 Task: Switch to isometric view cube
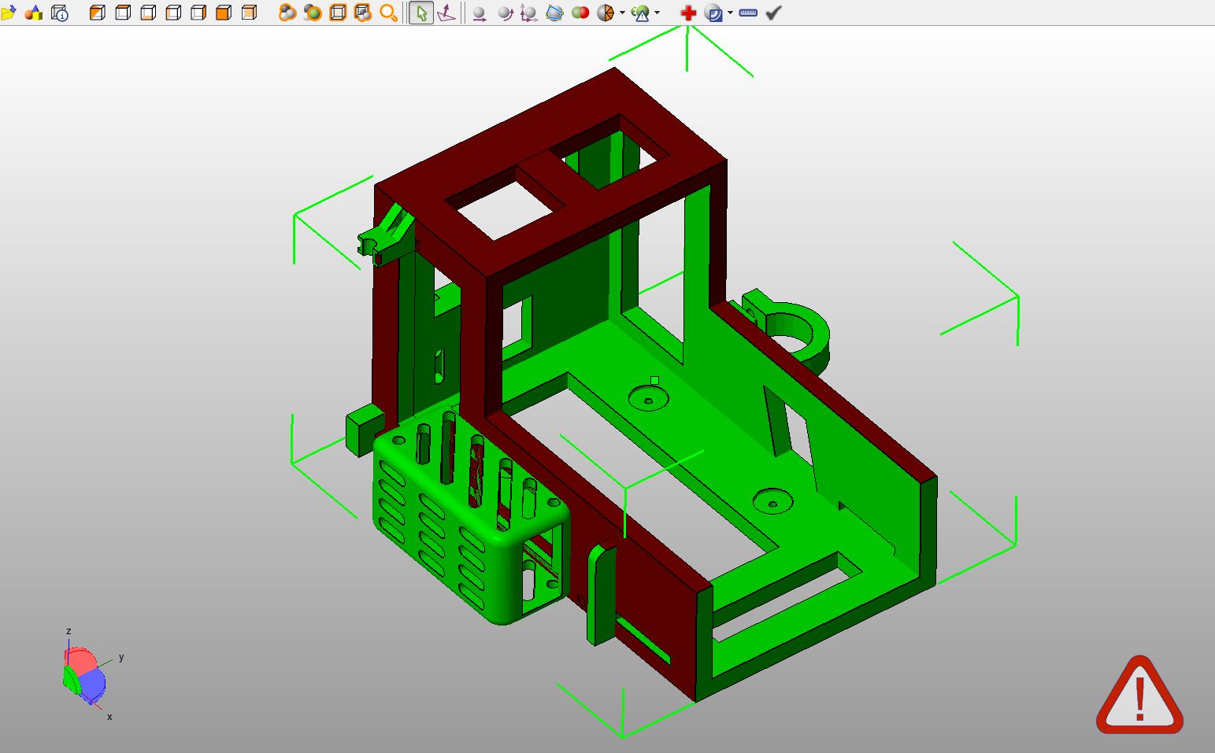point(98,13)
